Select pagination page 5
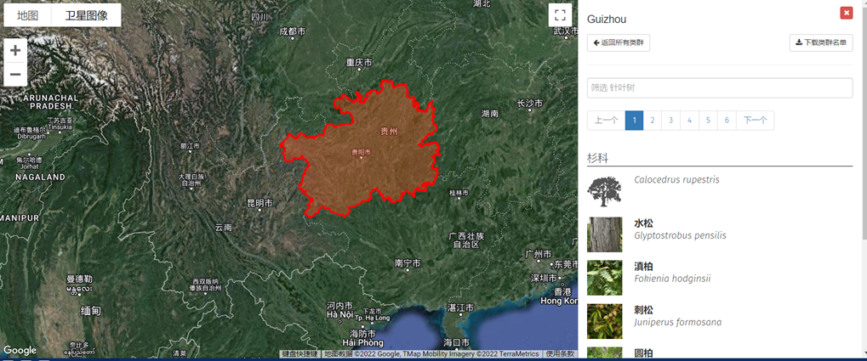 [708, 121]
